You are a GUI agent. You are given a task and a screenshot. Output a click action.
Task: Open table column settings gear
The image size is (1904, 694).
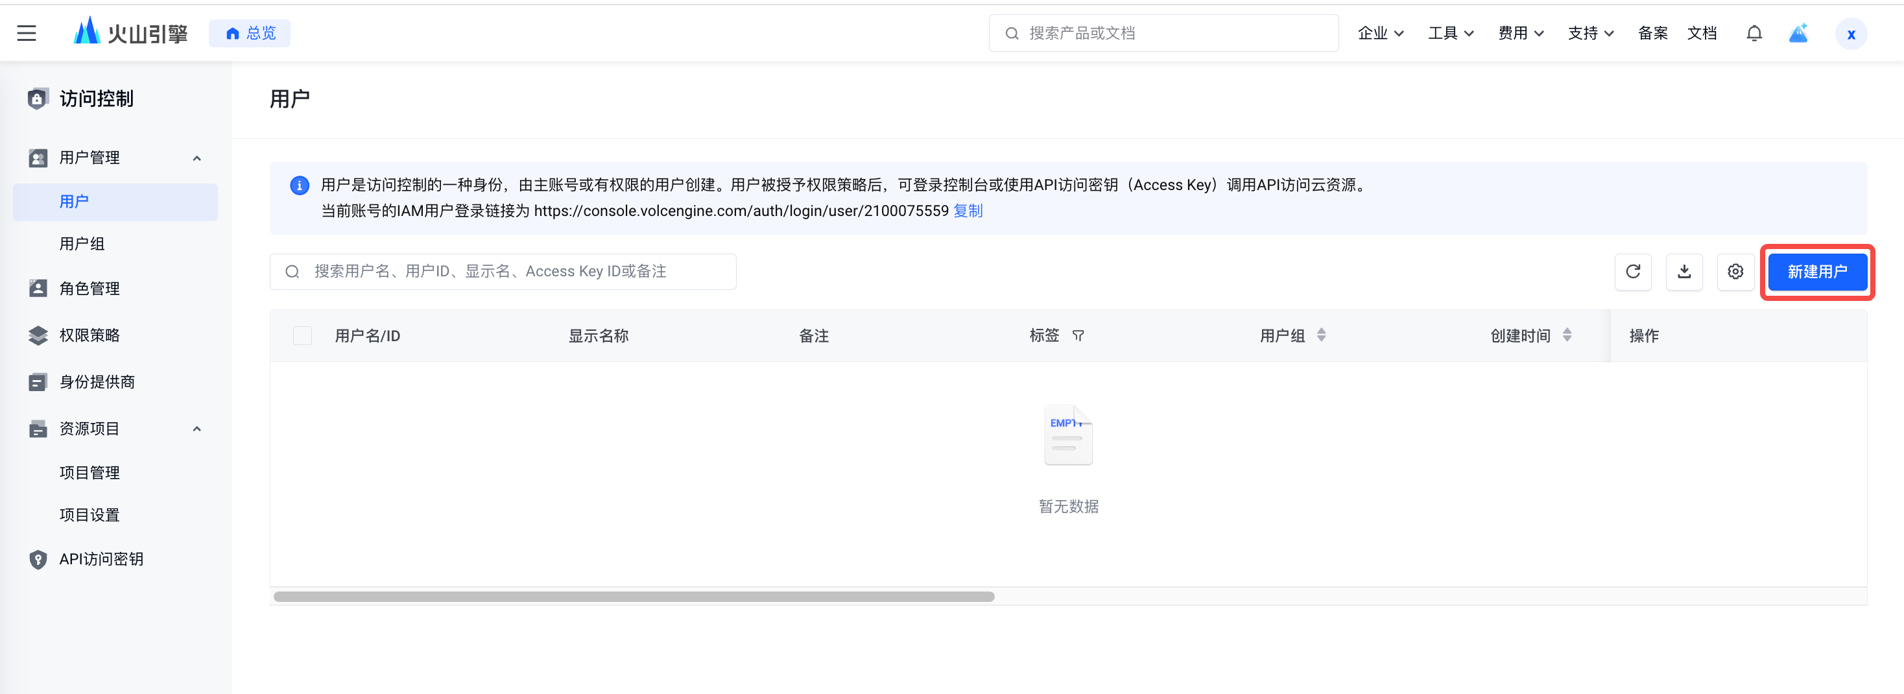(x=1735, y=272)
